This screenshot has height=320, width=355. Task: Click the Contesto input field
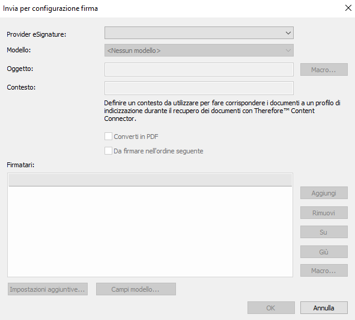tap(199, 88)
